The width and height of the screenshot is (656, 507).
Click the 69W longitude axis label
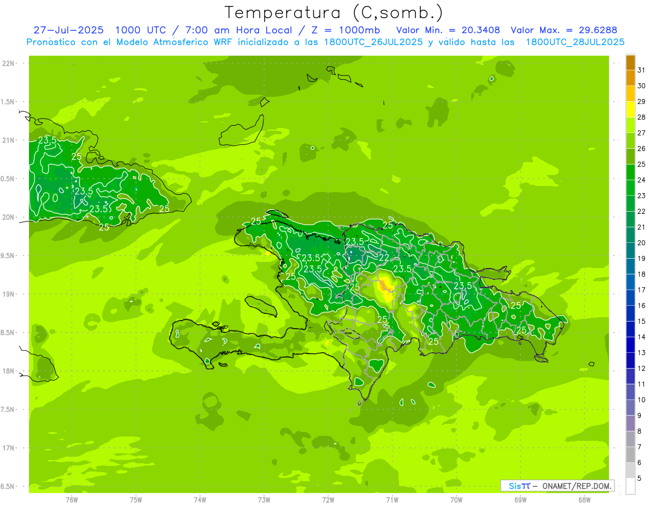[520, 499]
